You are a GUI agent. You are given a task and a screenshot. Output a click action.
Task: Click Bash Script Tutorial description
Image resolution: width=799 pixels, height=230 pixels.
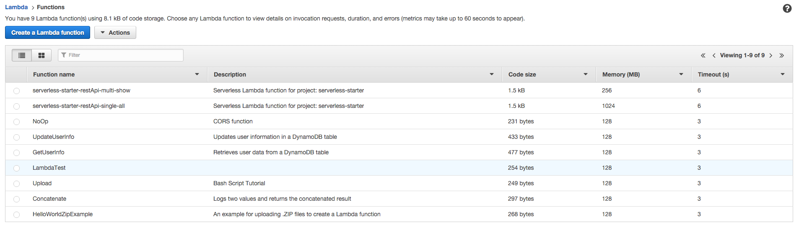point(239,183)
